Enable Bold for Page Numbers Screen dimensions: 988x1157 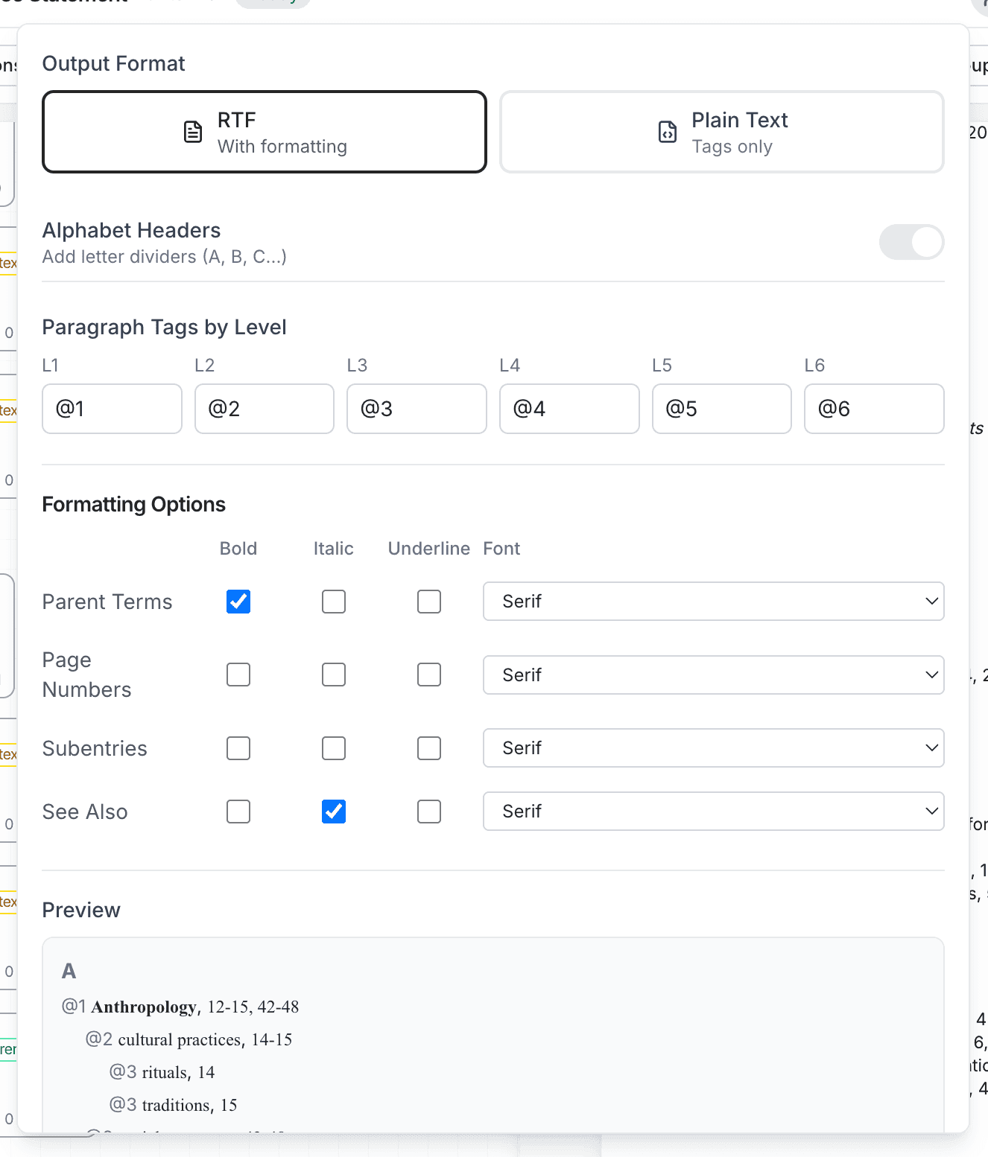238,675
